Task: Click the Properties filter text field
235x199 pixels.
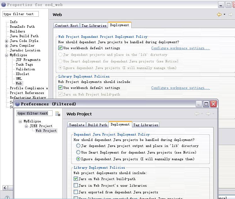Action: [x=20, y=14]
